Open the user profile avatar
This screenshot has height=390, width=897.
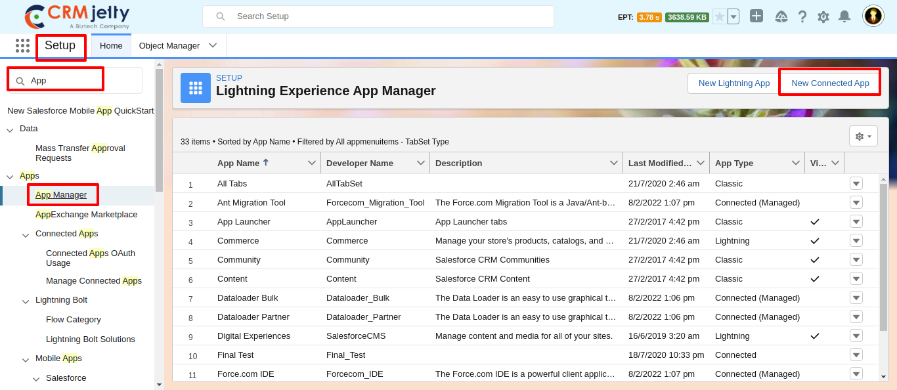point(873,16)
